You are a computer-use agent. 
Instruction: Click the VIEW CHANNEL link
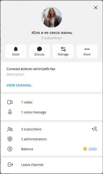19,85
